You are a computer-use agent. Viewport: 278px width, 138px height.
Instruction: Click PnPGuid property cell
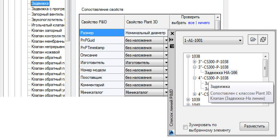(x=102, y=40)
